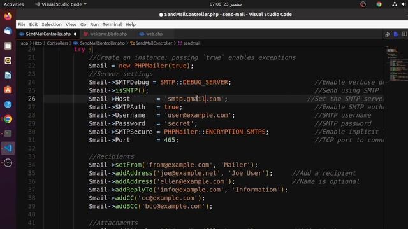Click 'from@example.com' in setFrom call
Image resolution: width=408 pixels, height=229 pixels.
[179, 165]
